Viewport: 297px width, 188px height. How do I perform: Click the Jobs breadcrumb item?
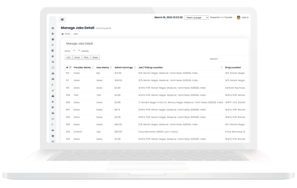(76, 34)
